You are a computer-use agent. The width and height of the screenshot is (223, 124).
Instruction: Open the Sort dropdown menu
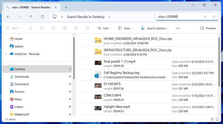click(x=104, y=28)
